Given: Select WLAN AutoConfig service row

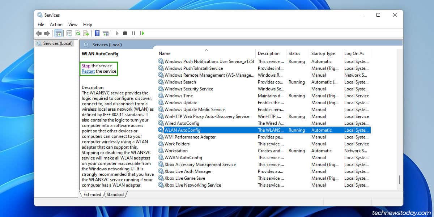Looking at the screenshot, I should point(264,130).
